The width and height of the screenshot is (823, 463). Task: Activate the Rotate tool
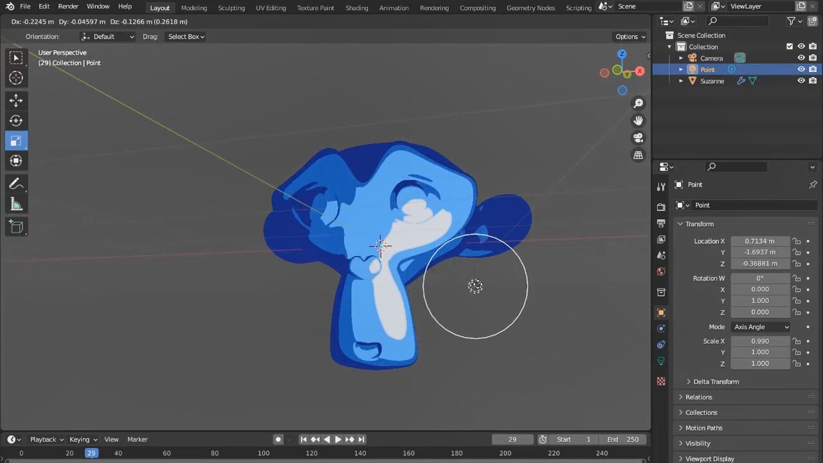tap(16, 120)
